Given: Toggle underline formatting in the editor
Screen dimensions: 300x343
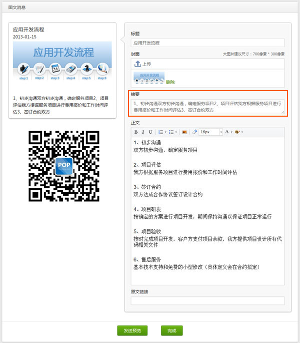Looking at the screenshot, I should (150, 132).
